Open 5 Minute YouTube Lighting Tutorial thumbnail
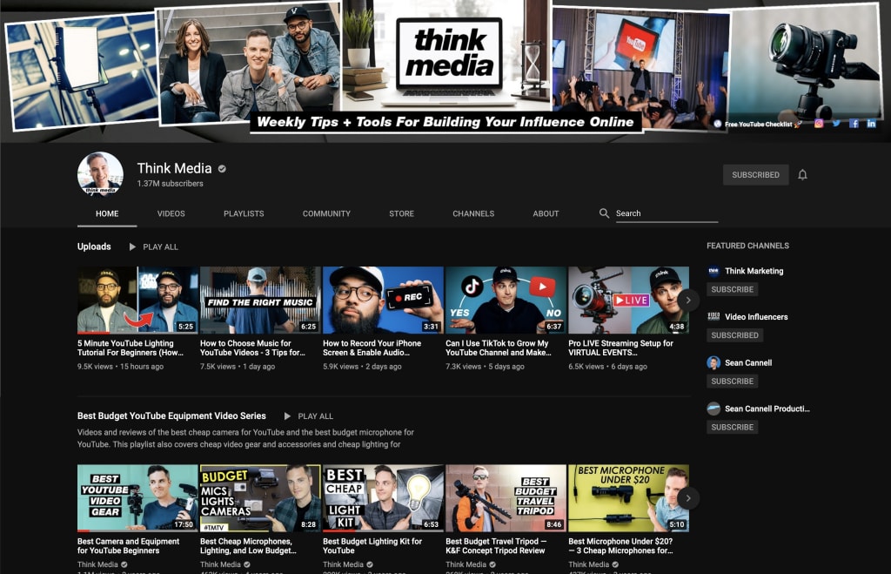891x574 pixels. (137, 300)
